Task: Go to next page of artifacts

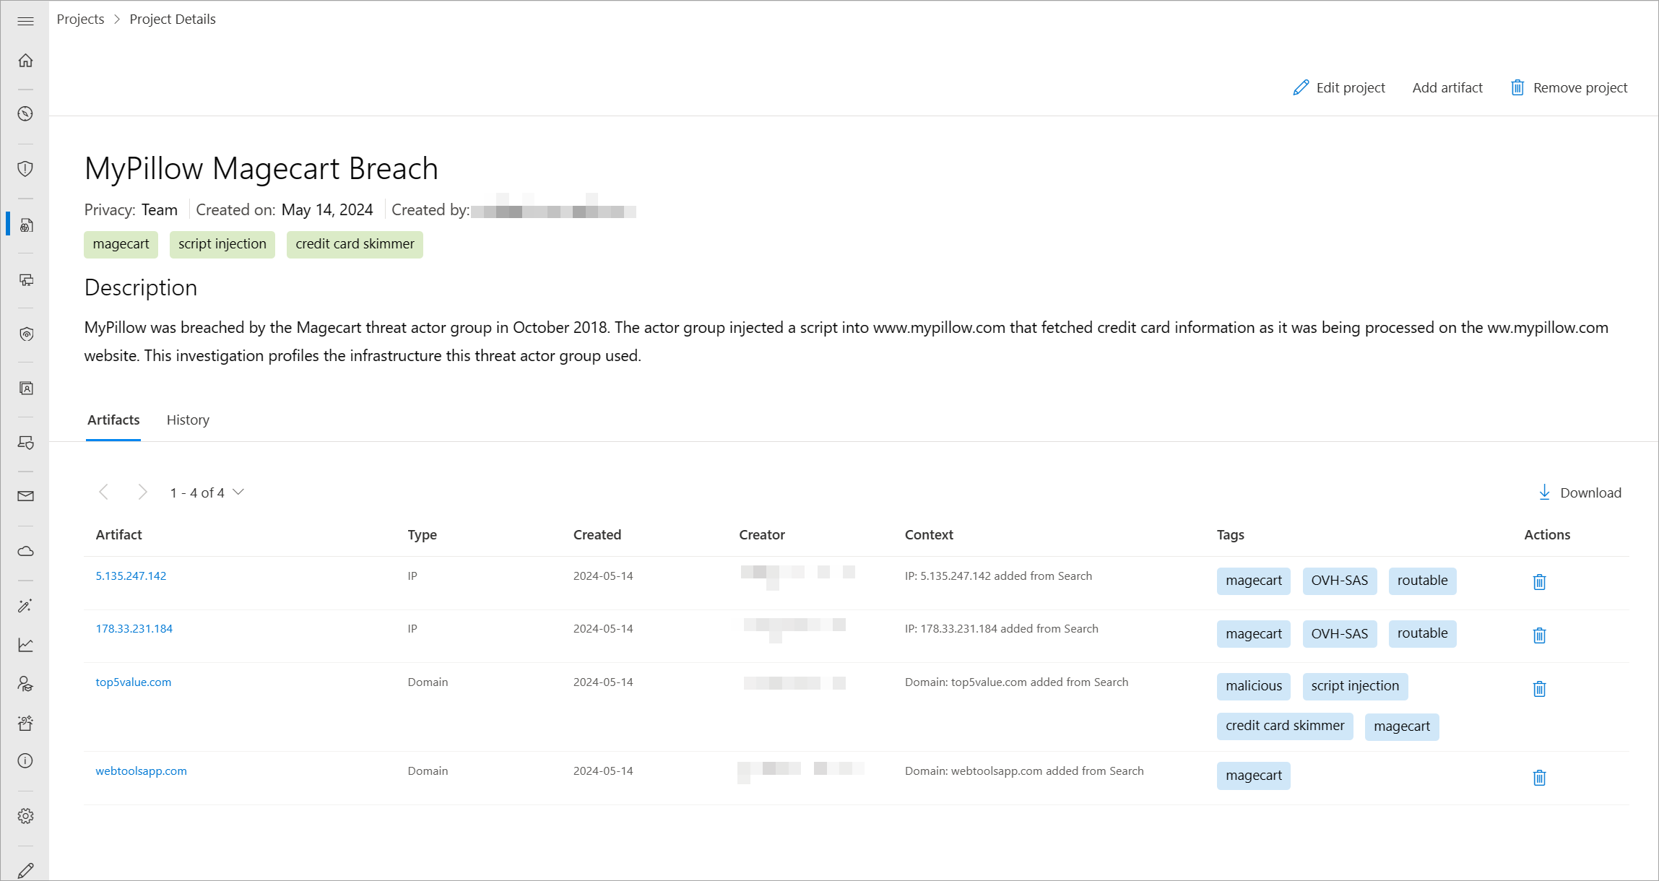Action: (x=142, y=492)
